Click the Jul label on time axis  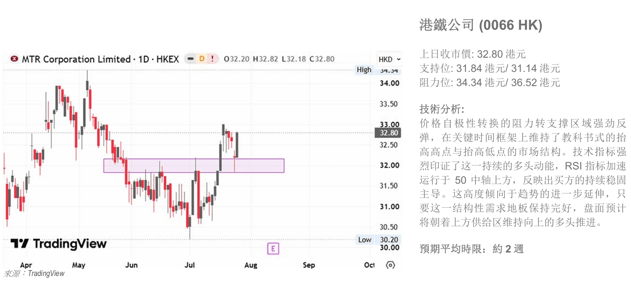tap(190, 265)
